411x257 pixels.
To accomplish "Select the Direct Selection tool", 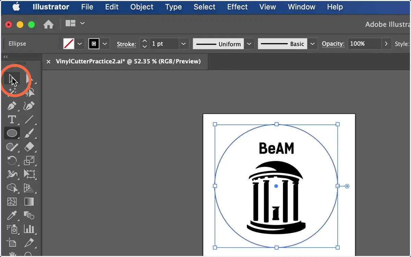I will (x=29, y=79).
